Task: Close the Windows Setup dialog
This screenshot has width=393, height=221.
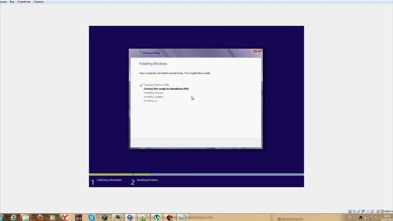Action: click(x=257, y=51)
